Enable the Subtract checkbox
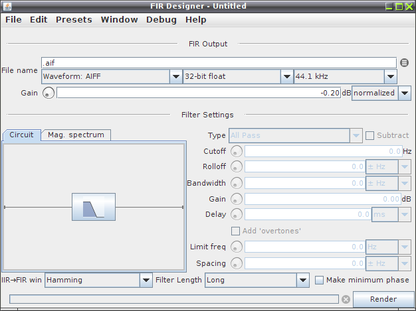The width and height of the screenshot is (416, 311). pos(369,135)
